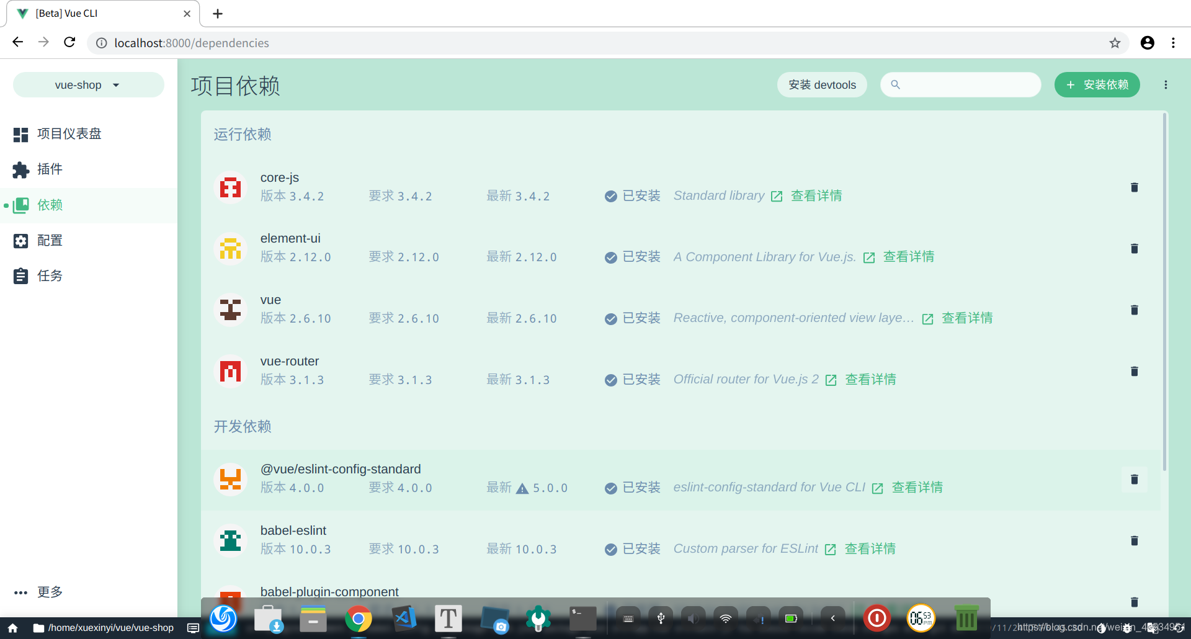Open 配置 configuration in sidebar

pyautogui.click(x=89, y=241)
